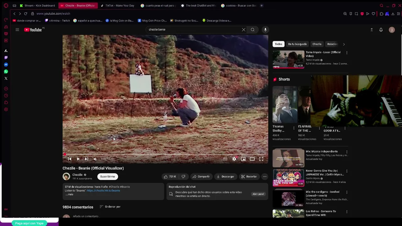Open the YouTube create upload icon
Viewport: 402px width, 226px height.
click(x=372, y=30)
